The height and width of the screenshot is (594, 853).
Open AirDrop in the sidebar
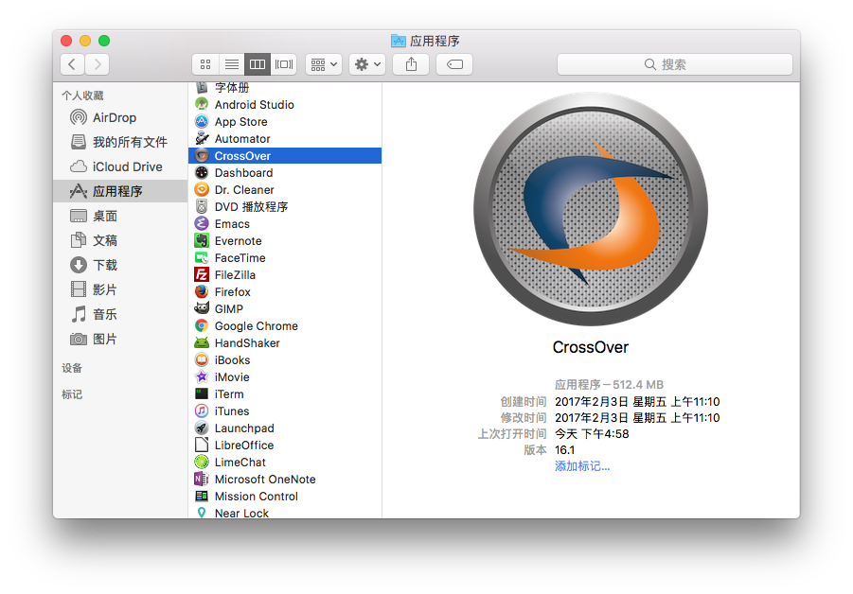pos(114,117)
